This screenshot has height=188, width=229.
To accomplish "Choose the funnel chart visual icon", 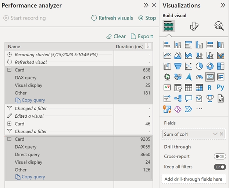I will (178, 66).
